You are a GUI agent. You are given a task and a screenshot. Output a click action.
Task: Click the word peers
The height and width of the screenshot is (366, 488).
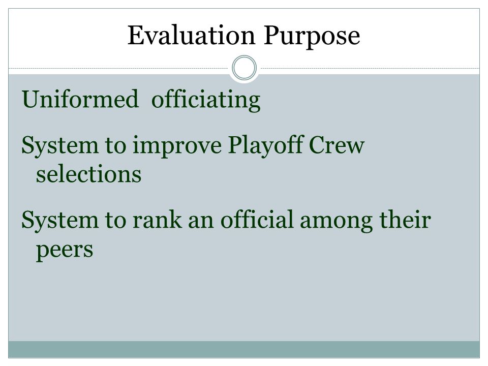65,250
